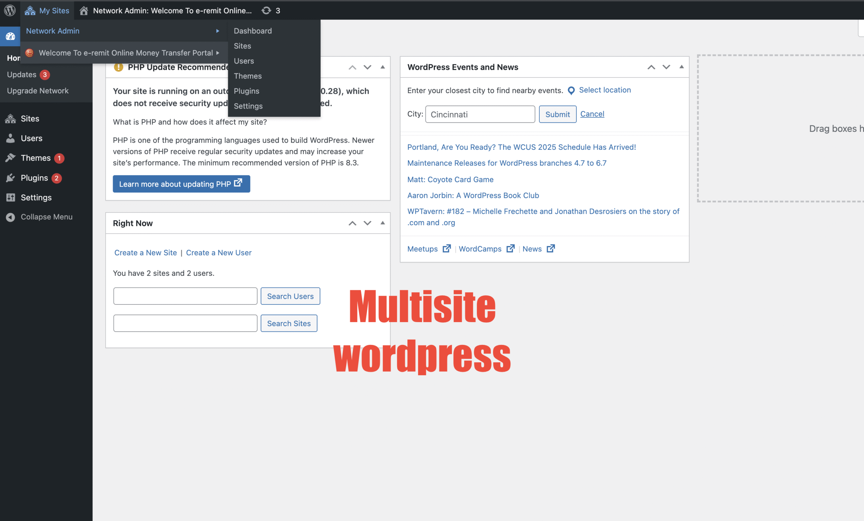Click Create a New Site link

[x=145, y=253]
